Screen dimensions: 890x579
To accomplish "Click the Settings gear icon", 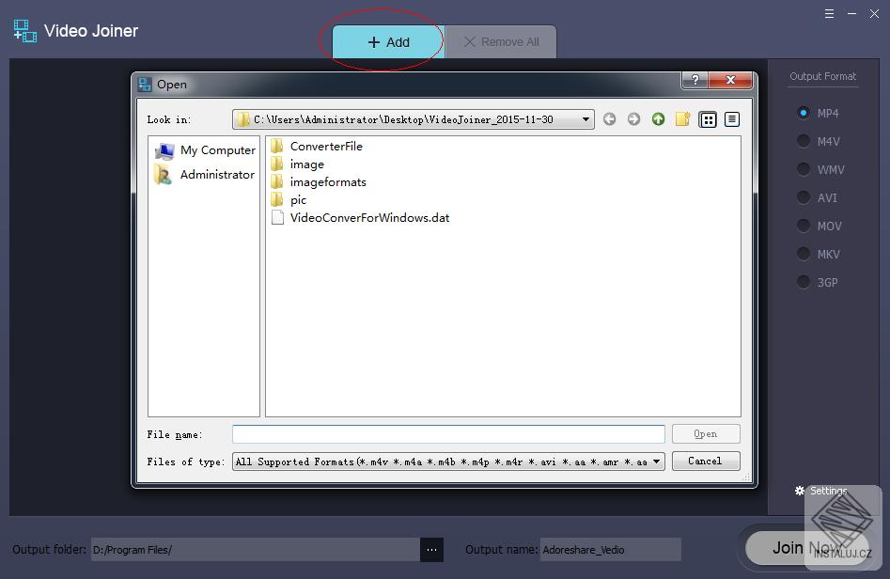I will pyautogui.click(x=800, y=491).
